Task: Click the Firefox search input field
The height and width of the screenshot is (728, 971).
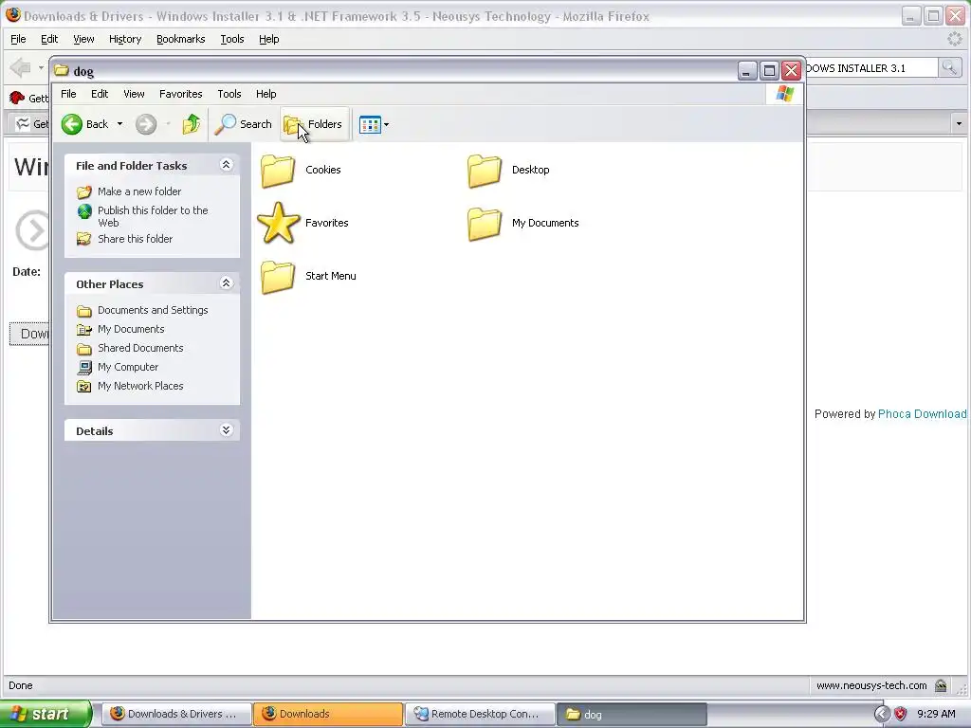Action: [x=870, y=68]
